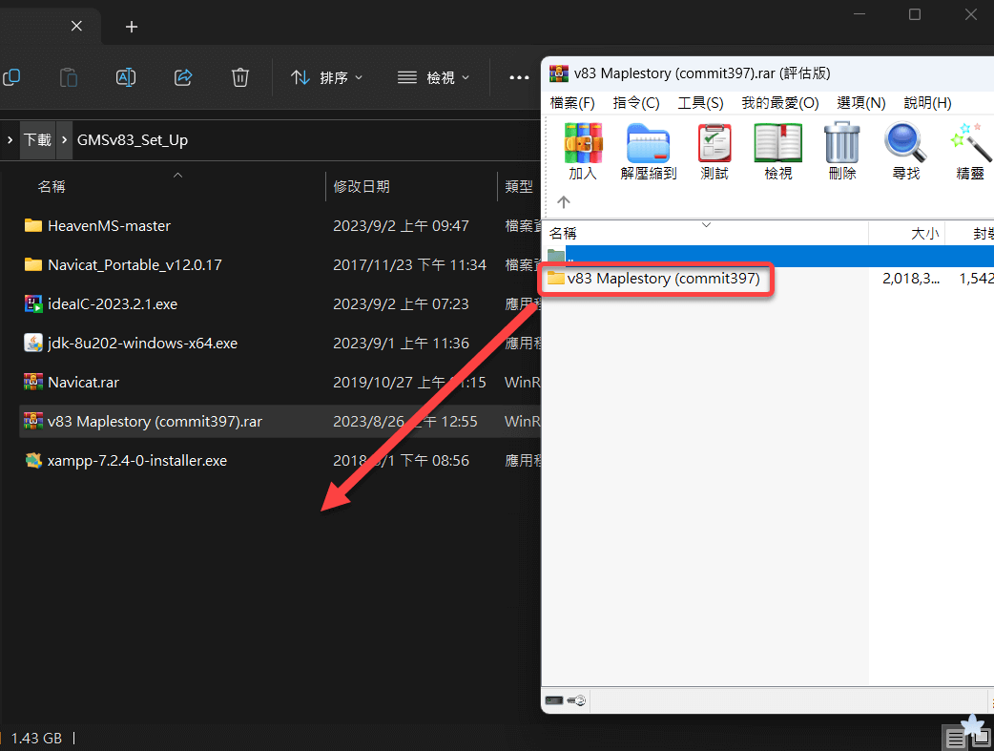Click the 2023/9/1 上午 11:36 date cell
The height and width of the screenshot is (751, 994).
[401, 344]
